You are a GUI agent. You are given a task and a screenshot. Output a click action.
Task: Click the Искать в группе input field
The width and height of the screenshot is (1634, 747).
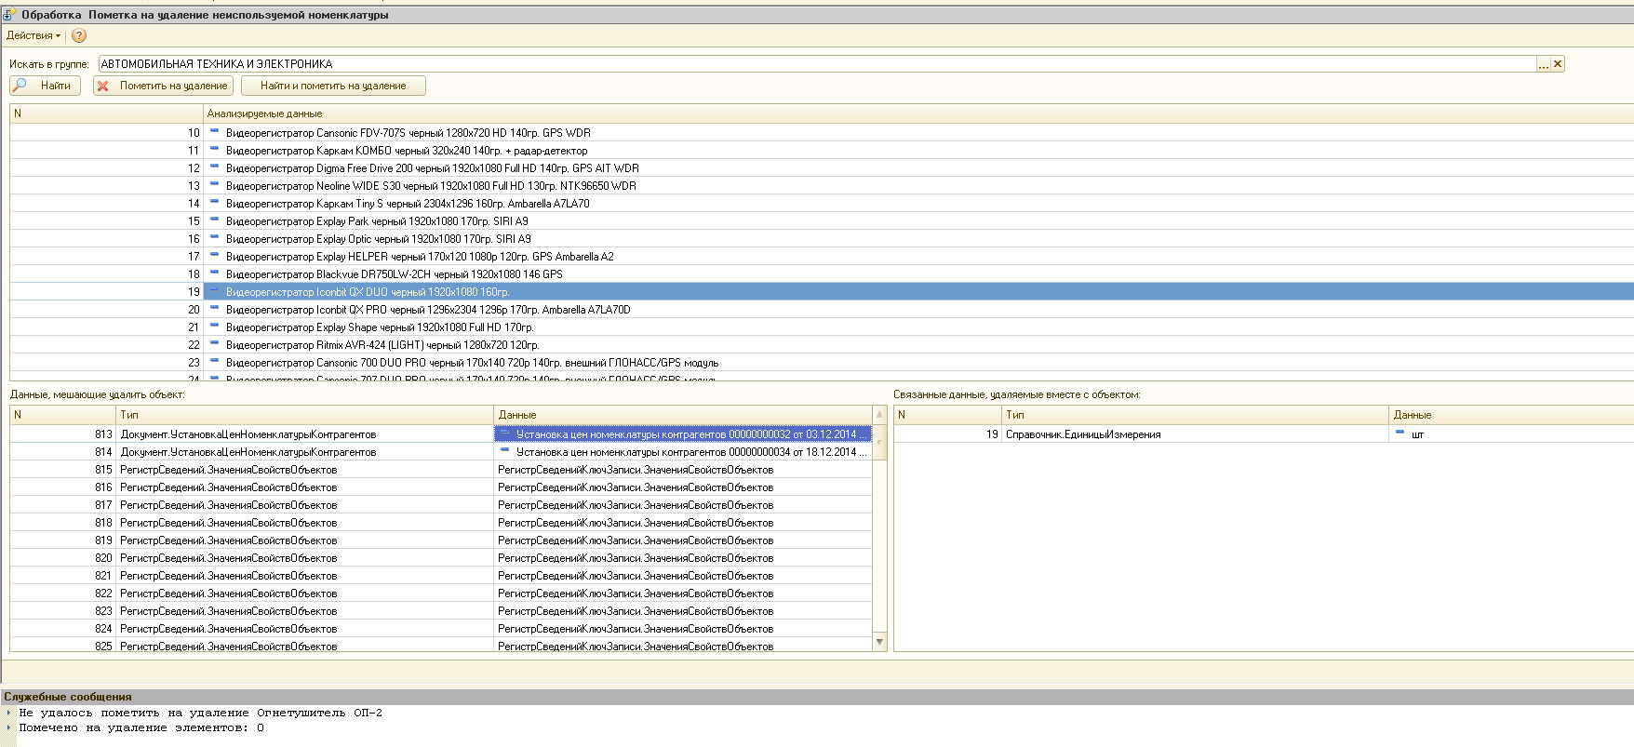[x=817, y=64]
